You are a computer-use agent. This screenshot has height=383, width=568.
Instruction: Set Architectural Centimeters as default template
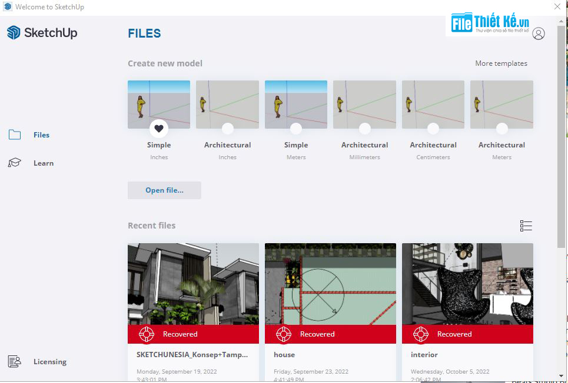tap(433, 129)
